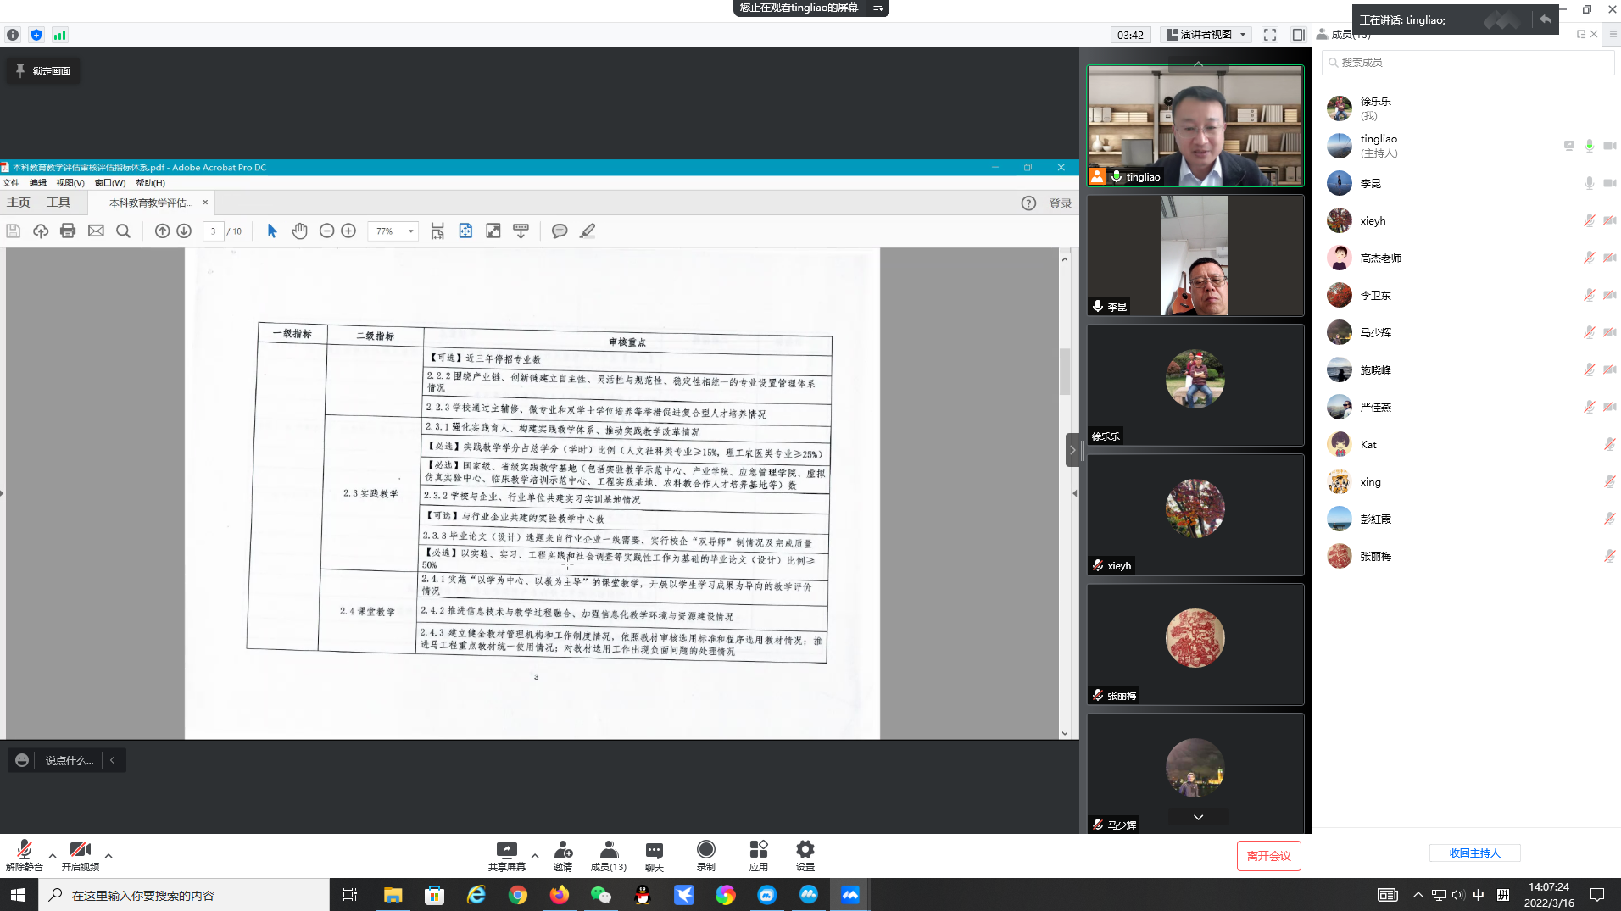Click the 搜索成员 search field
Viewport: 1621px width, 911px height.
tap(1468, 63)
